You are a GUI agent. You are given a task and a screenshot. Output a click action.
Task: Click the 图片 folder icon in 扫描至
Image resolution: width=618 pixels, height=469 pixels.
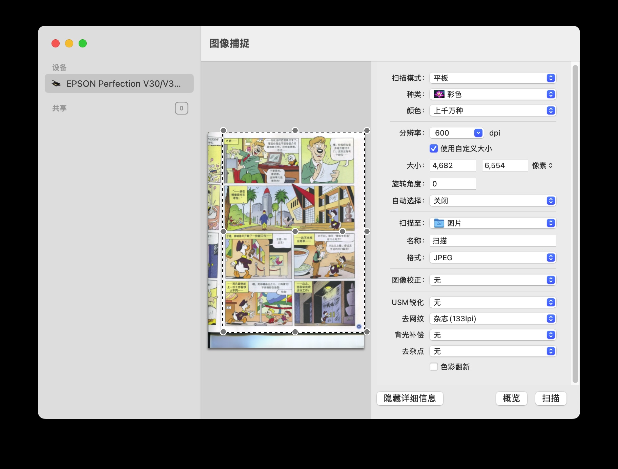438,223
